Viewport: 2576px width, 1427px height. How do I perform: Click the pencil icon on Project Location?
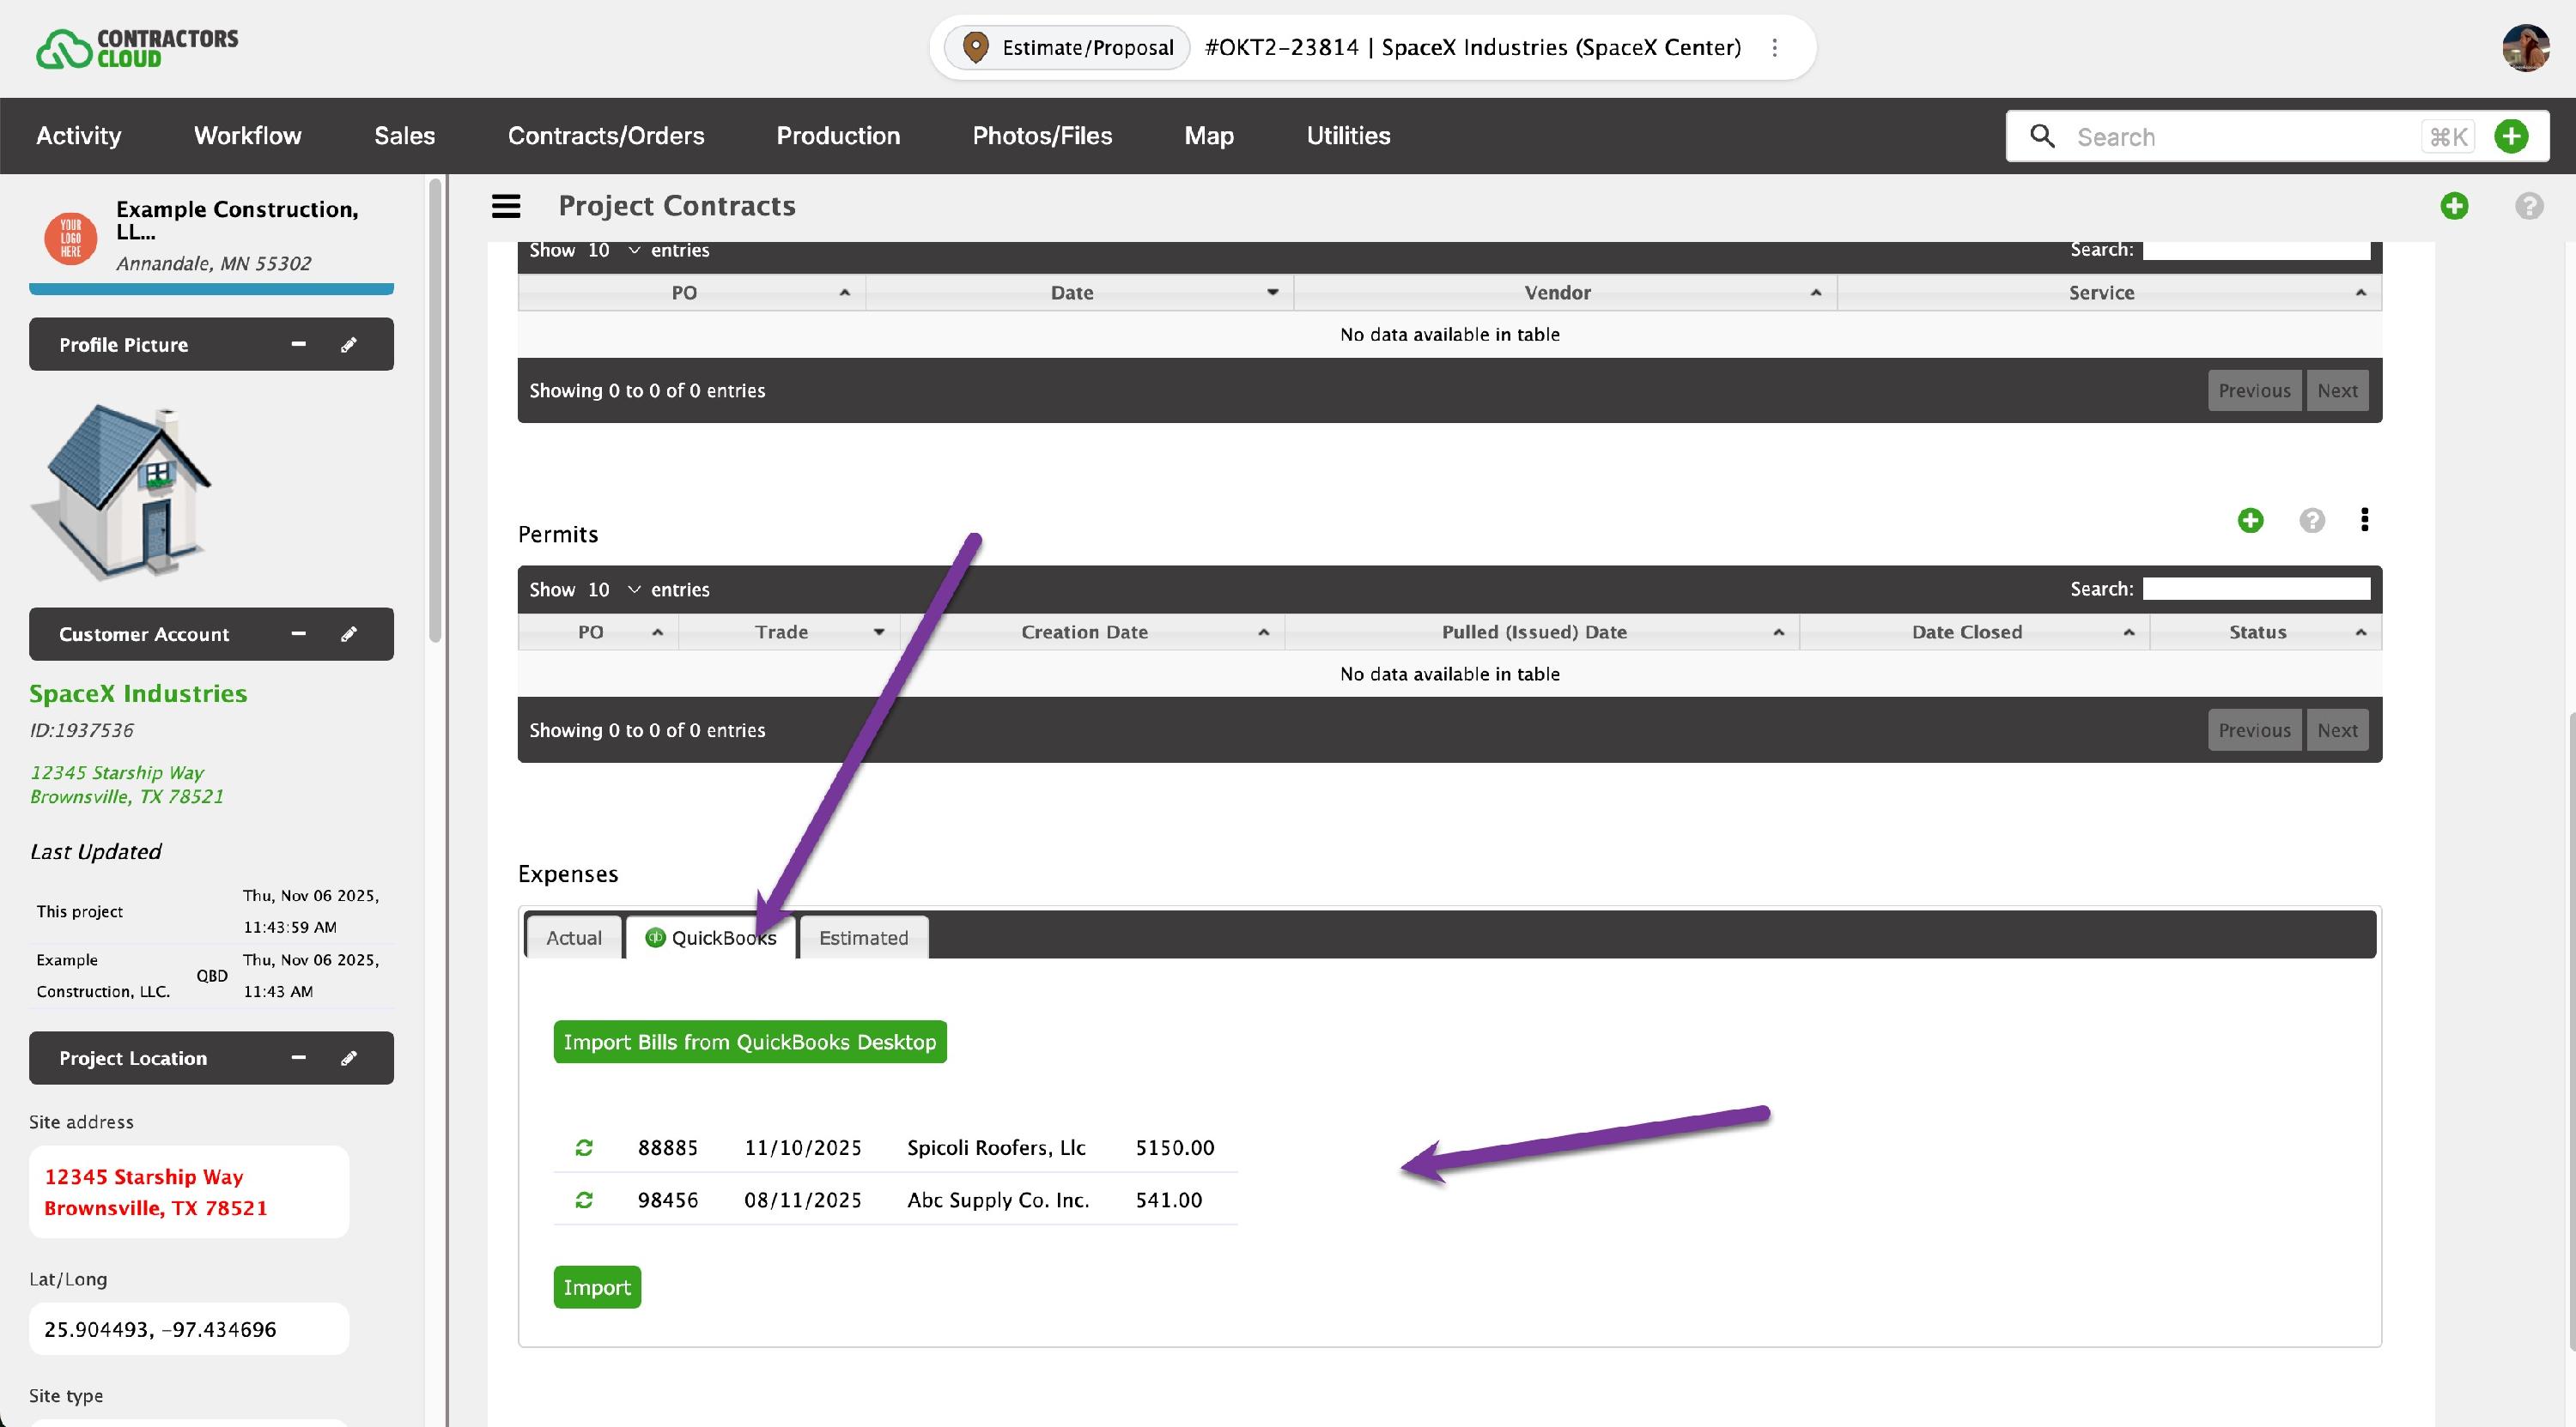(x=348, y=1057)
